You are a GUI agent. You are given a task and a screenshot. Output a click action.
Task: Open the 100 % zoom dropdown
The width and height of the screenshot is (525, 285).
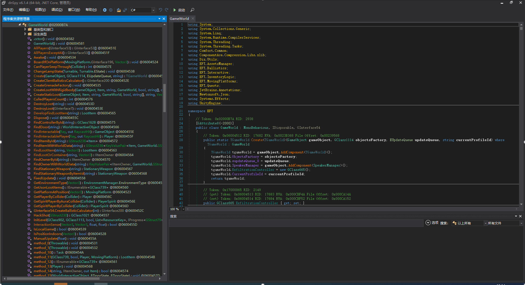pos(183,209)
